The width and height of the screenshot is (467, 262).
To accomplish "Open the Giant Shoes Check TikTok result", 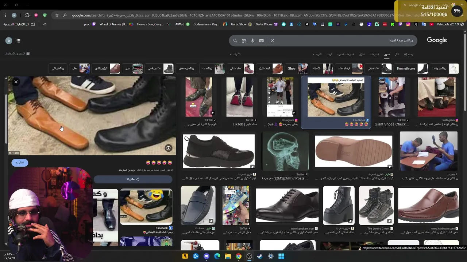I will tap(391, 97).
